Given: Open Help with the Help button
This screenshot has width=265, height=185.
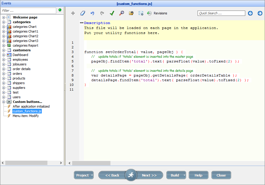Looking at the screenshot, I should pos(198,175).
